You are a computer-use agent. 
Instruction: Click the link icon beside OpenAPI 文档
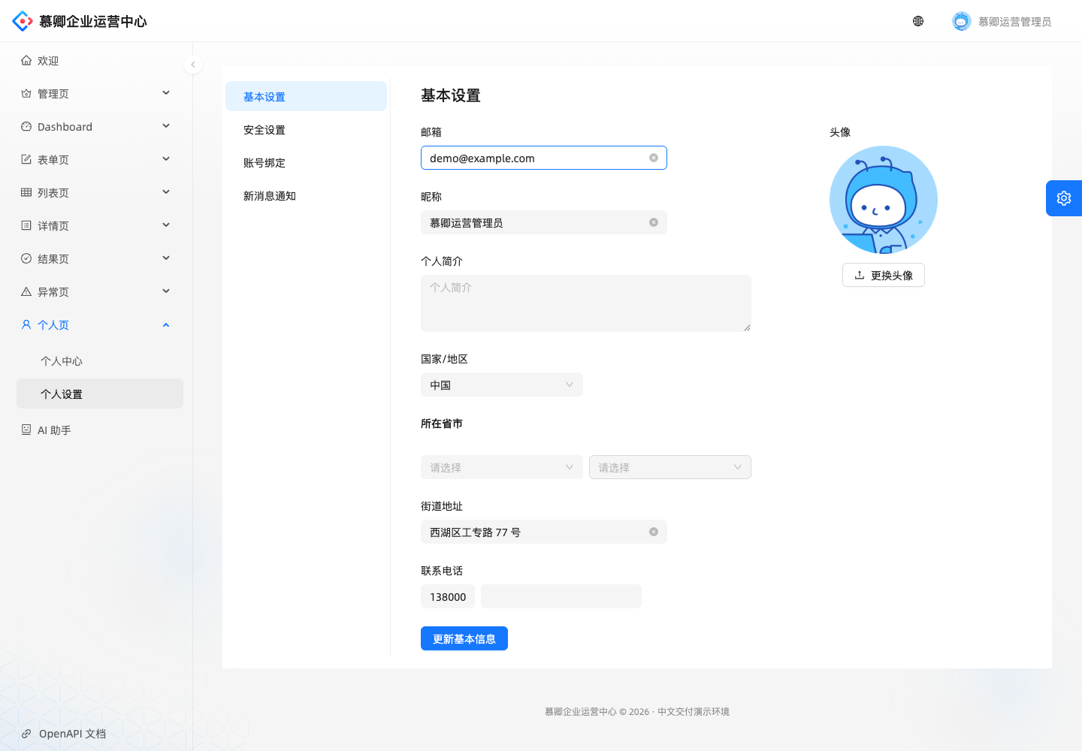coord(26,734)
